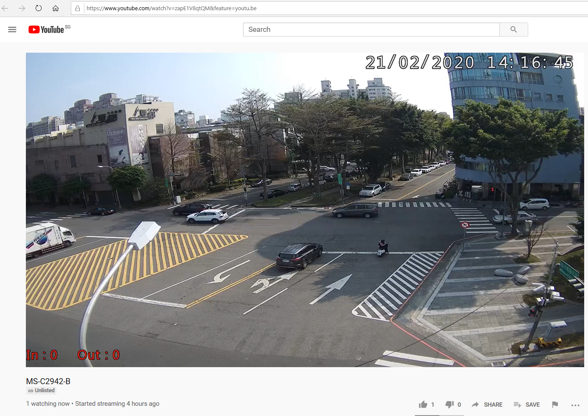
Task: View site security via the padlock icon
Action: pos(78,8)
